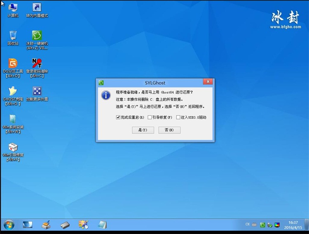Open the notepad taskbar icon
Screen dimensions: 309x234
(102, 225)
